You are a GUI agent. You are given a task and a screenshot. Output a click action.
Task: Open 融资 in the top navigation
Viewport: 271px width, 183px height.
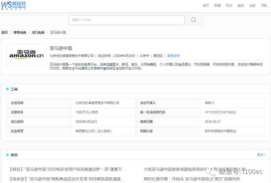tap(241, 6)
